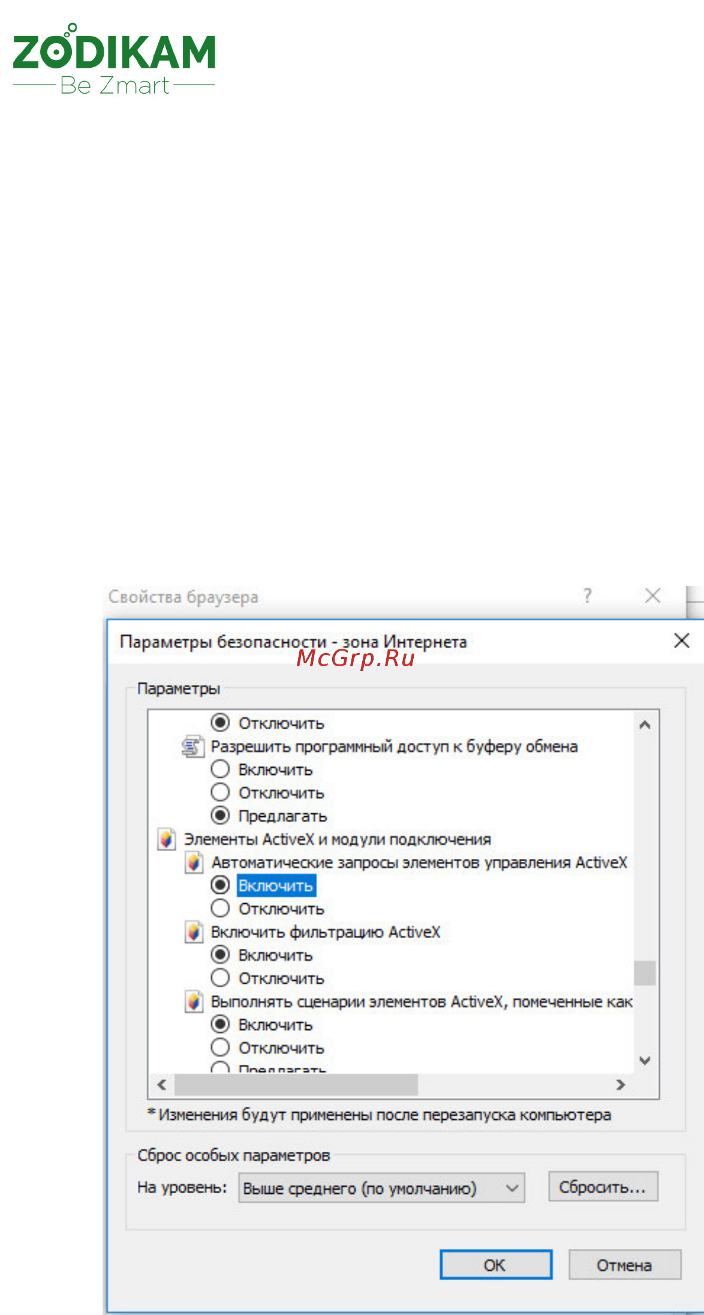The image size is (704, 1315).
Task: Click 'Автоматические запросы элементов управления ActiveX' row
Action: click(x=419, y=862)
